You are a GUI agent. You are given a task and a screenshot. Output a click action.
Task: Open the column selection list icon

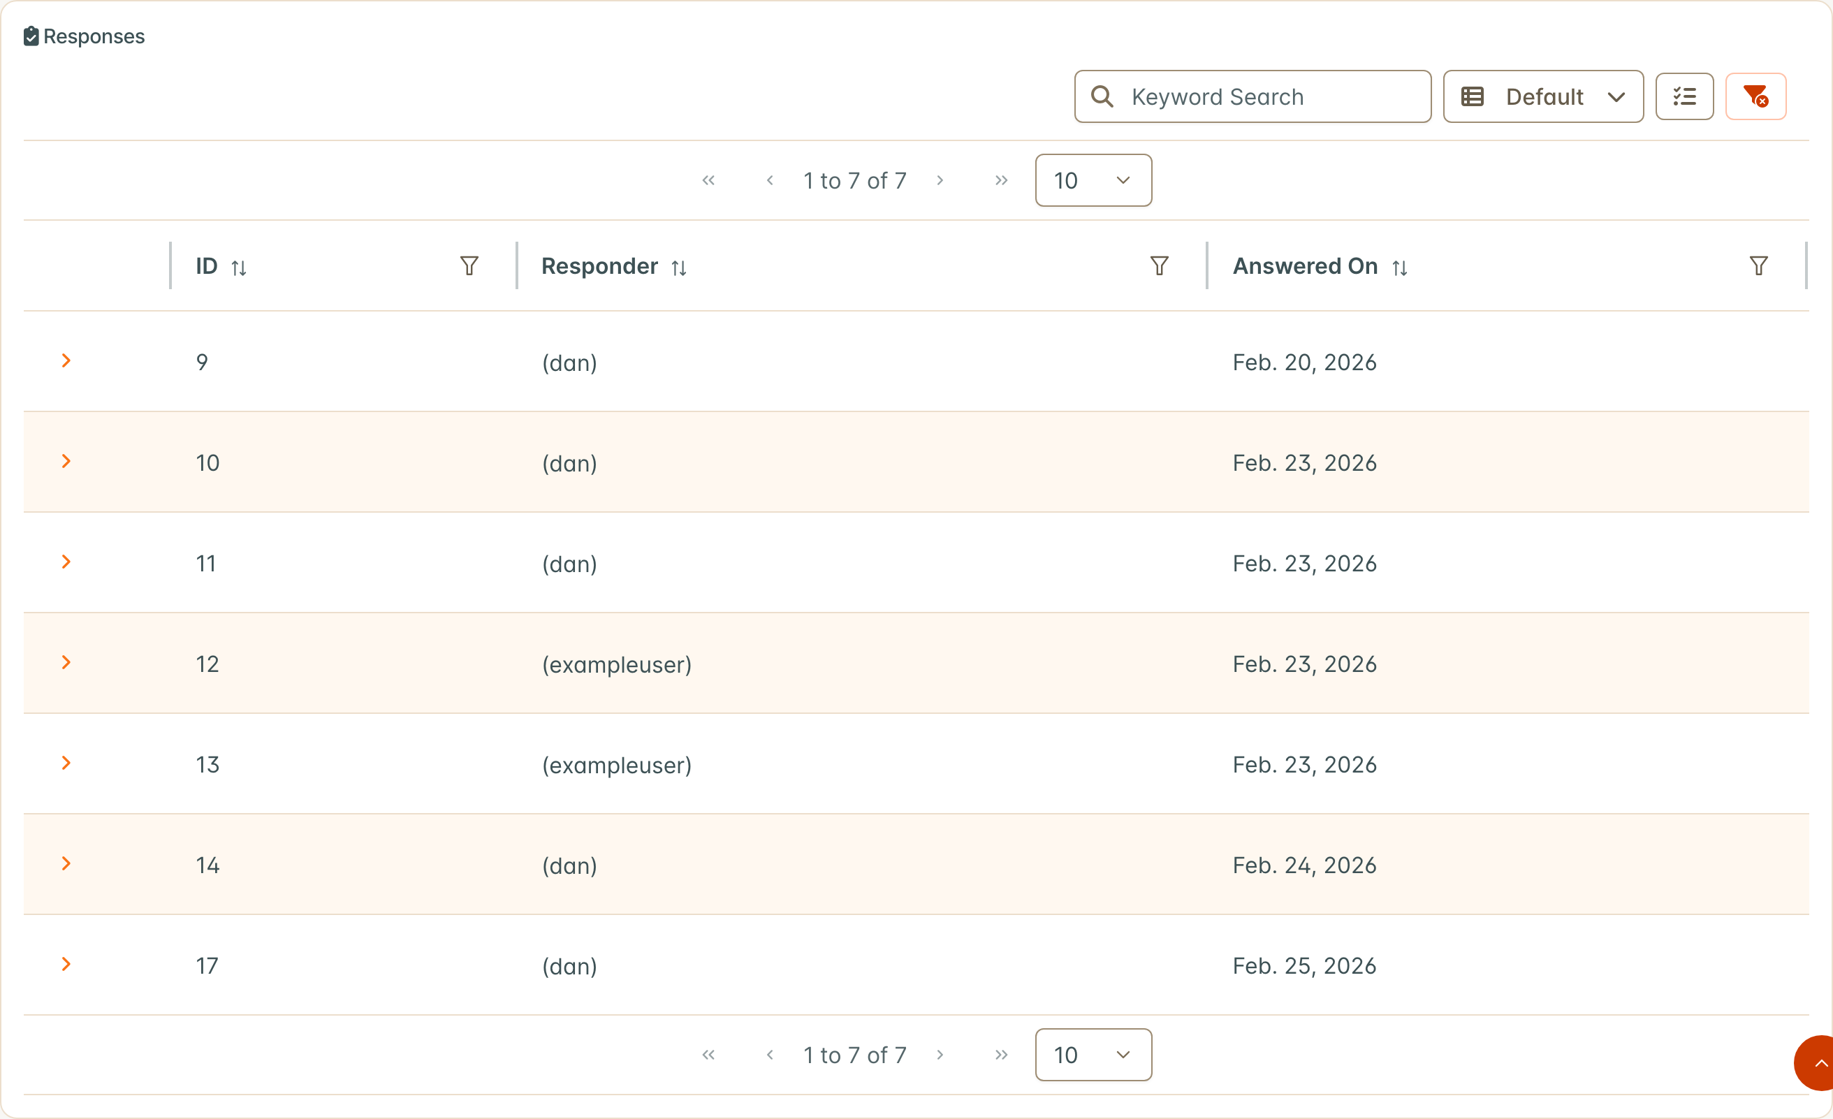click(1684, 96)
